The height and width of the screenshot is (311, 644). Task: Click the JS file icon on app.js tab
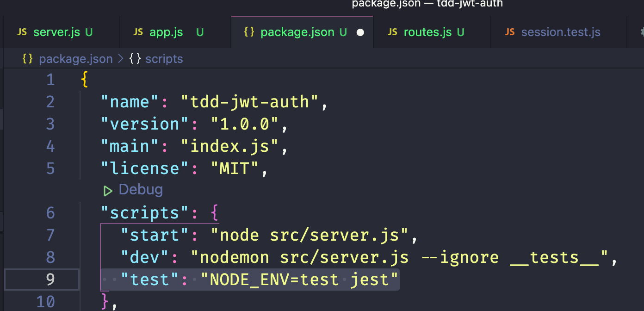point(138,32)
